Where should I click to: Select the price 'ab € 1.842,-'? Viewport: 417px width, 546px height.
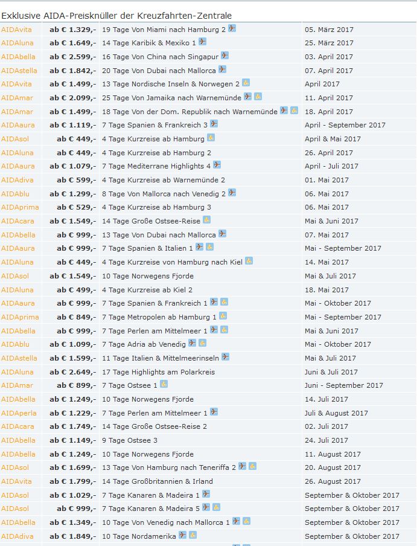[x=72, y=70]
